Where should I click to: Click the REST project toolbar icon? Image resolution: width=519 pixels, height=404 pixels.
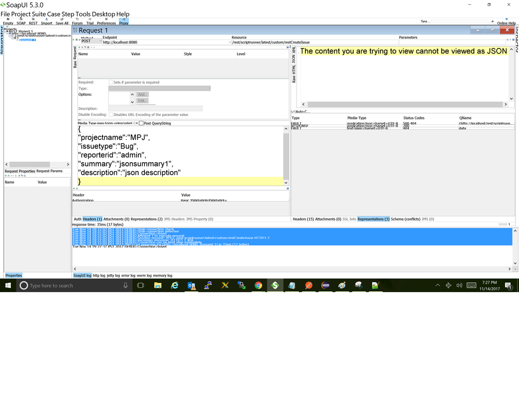(33, 21)
